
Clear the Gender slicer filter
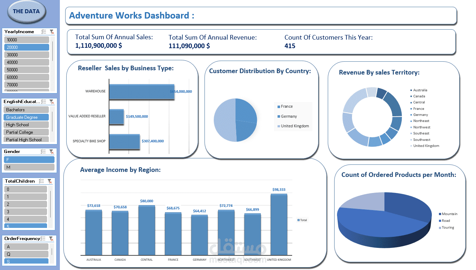pos(51,152)
